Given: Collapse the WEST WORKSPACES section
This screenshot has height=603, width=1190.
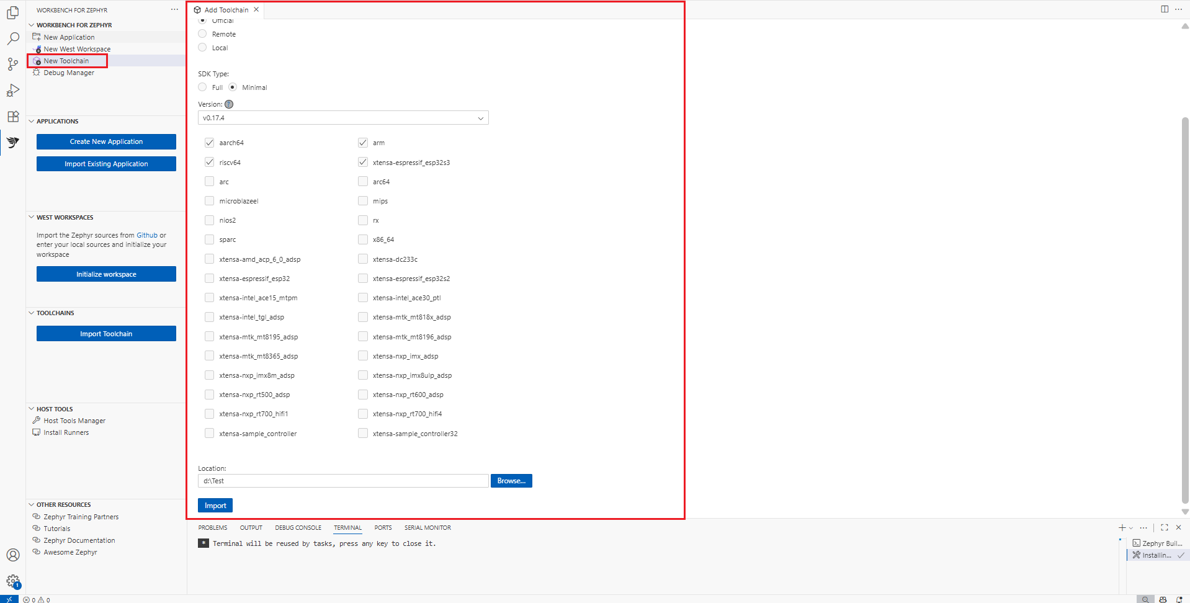Looking at the screenshot, I should [x=31, y=217].
